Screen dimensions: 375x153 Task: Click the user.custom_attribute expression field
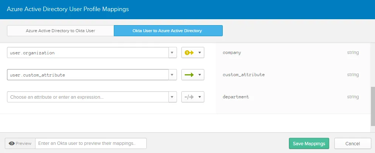88,75
